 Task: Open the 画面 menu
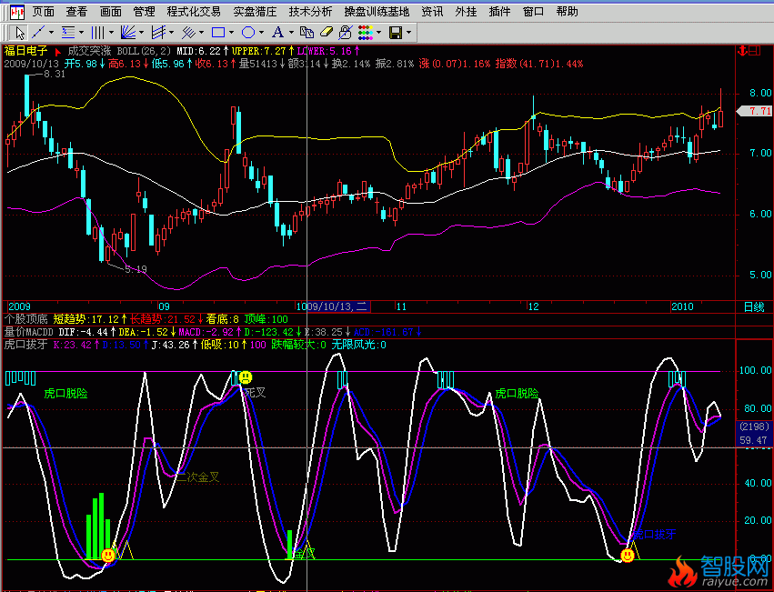click(x=111, y=11)
